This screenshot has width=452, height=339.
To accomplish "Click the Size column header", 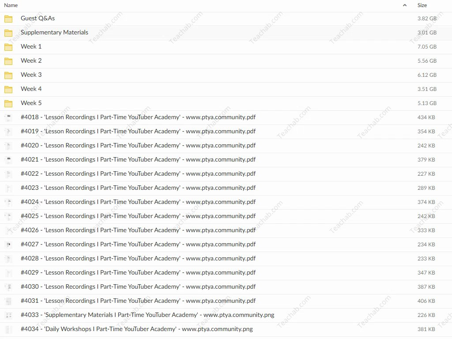I will click(x=422, y=5).
